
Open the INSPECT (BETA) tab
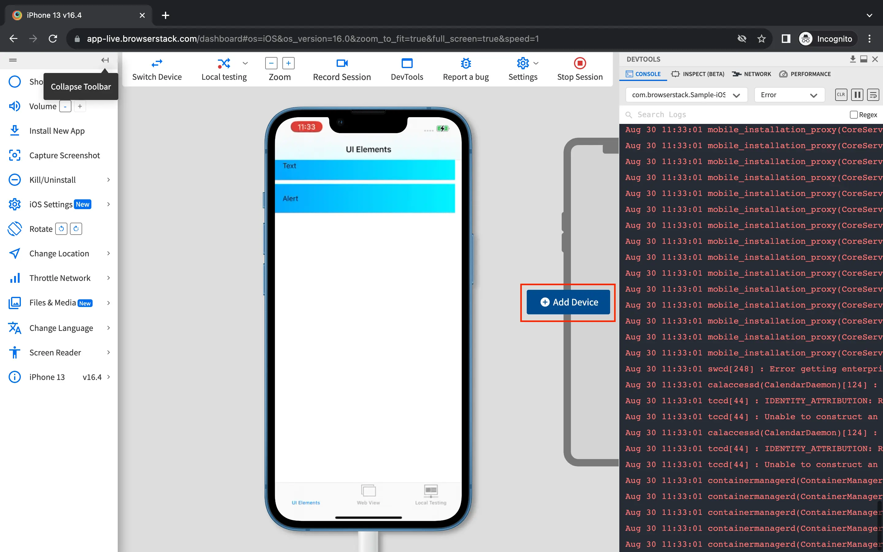pos(698,74)
